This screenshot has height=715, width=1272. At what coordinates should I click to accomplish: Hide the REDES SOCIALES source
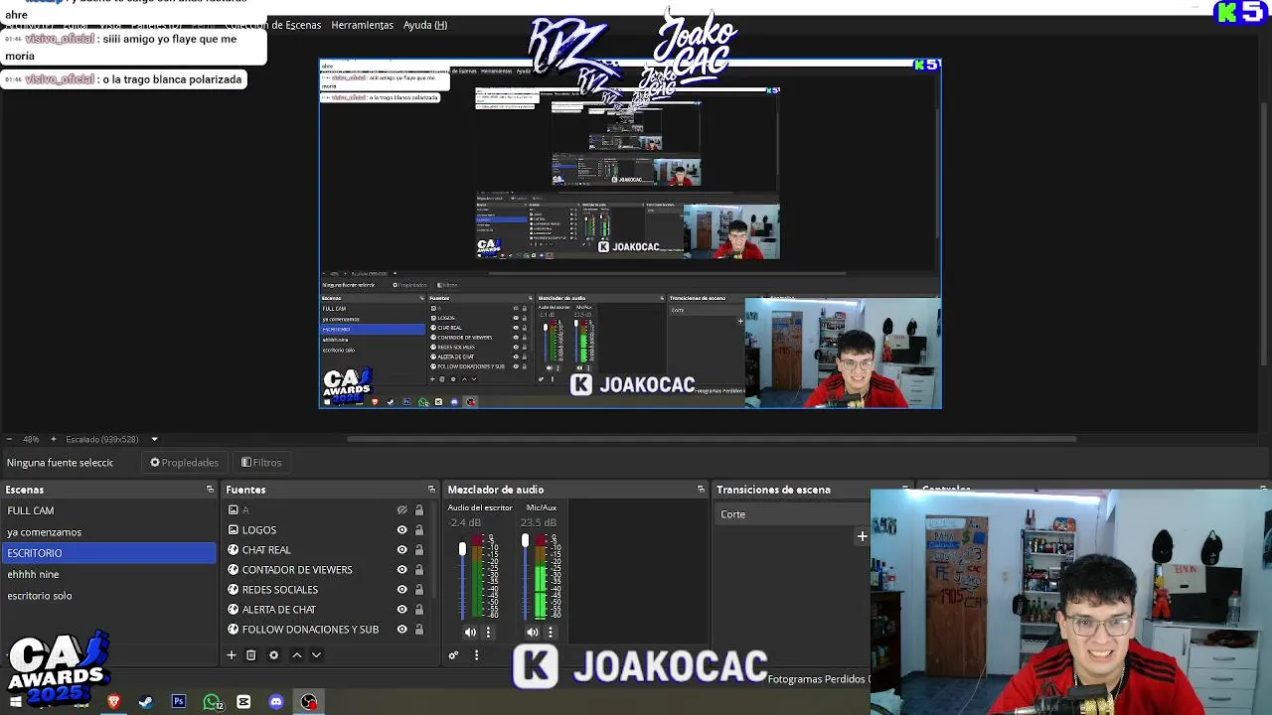pyautogui.click(x=401, y=590)
